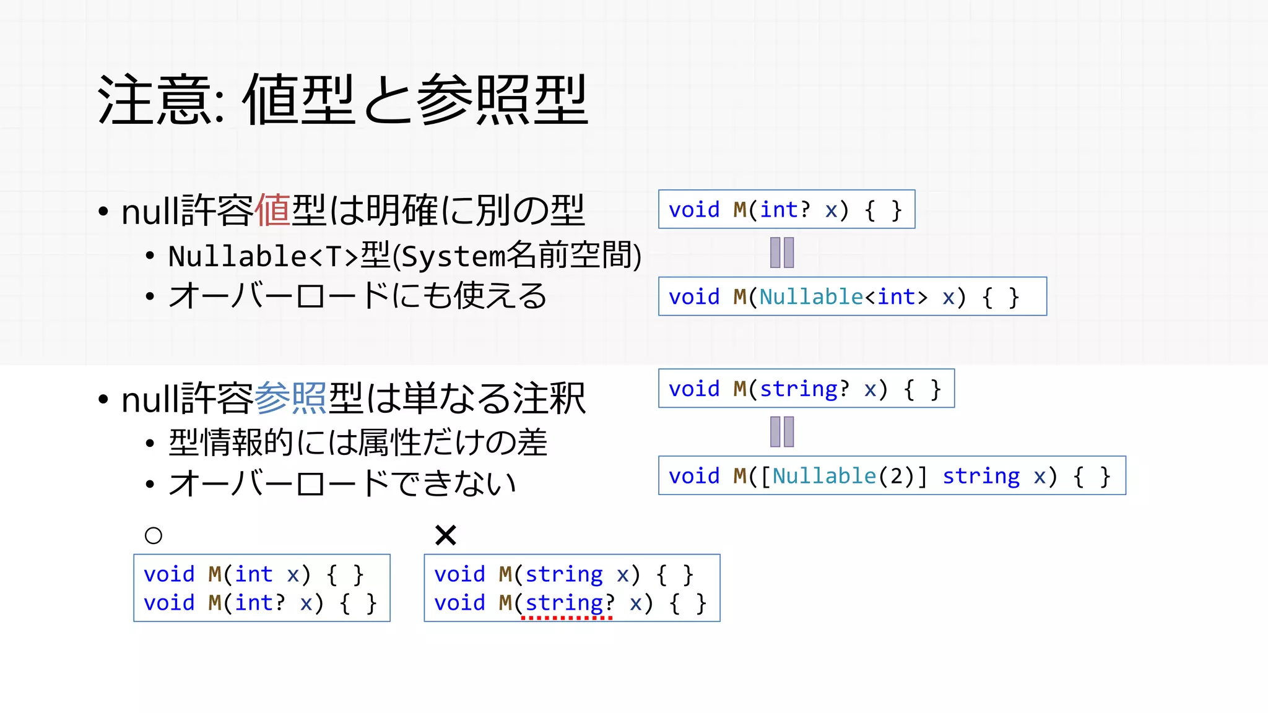1268x713 pixels.
Task: Click the slide title 注意: 値型と参照型
Action: click(342, 99)
